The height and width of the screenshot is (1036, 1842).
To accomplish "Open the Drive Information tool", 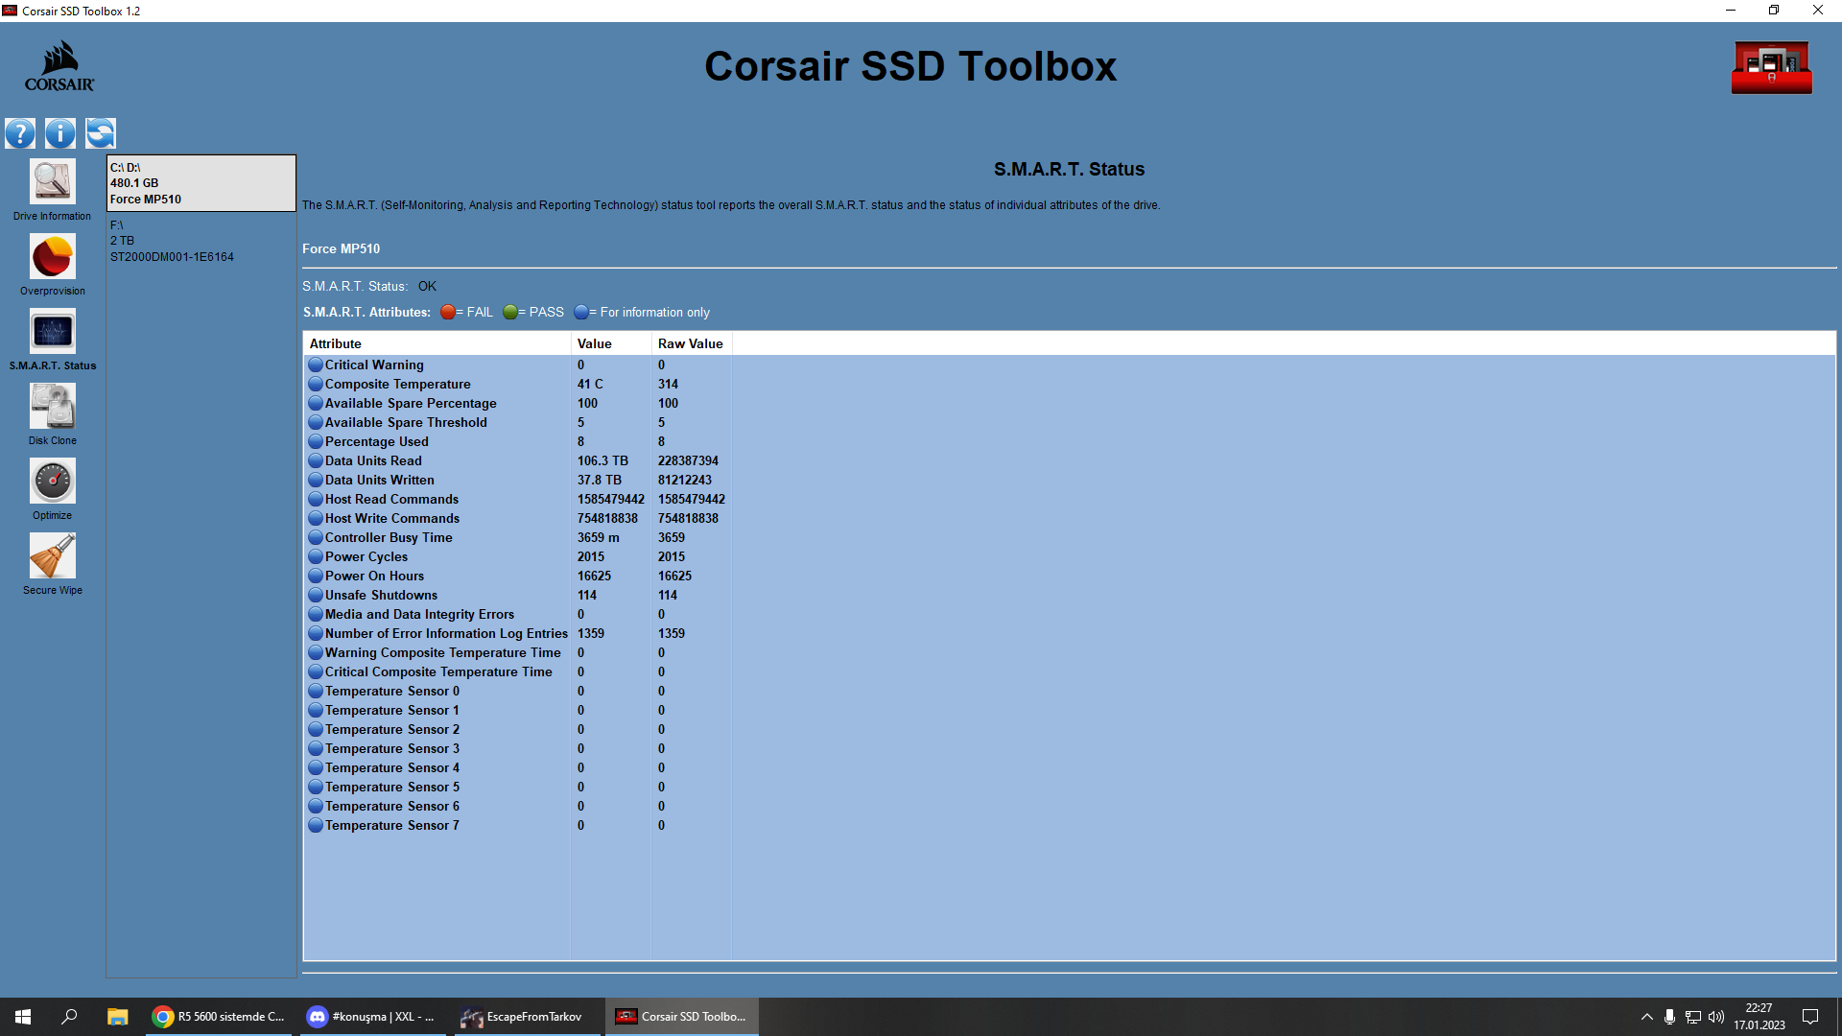I will click(x=52, y=182).
